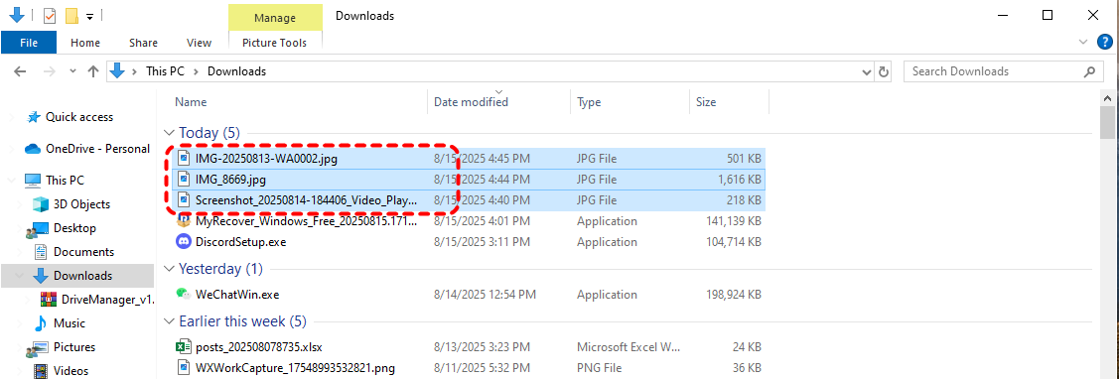Click the WeChatWin.exe file name

(x=237, y=294)
